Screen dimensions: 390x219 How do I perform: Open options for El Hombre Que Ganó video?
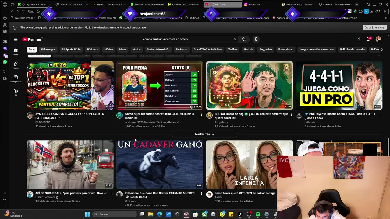(x=201, y=193)
